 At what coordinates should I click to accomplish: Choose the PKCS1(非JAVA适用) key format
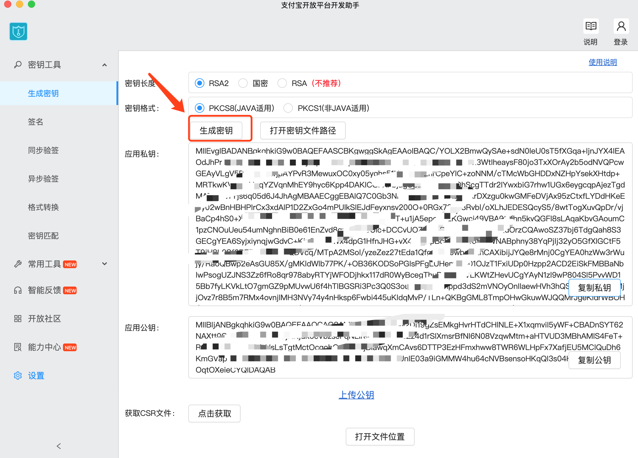coord(288,108)
